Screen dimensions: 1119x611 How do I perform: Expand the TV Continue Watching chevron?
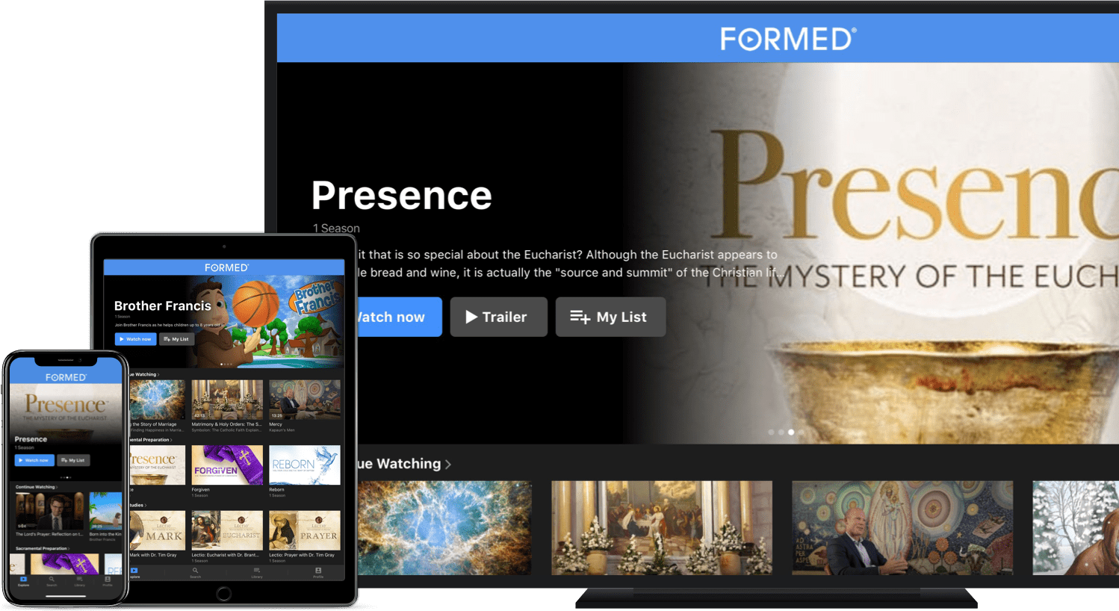[448, 465]
